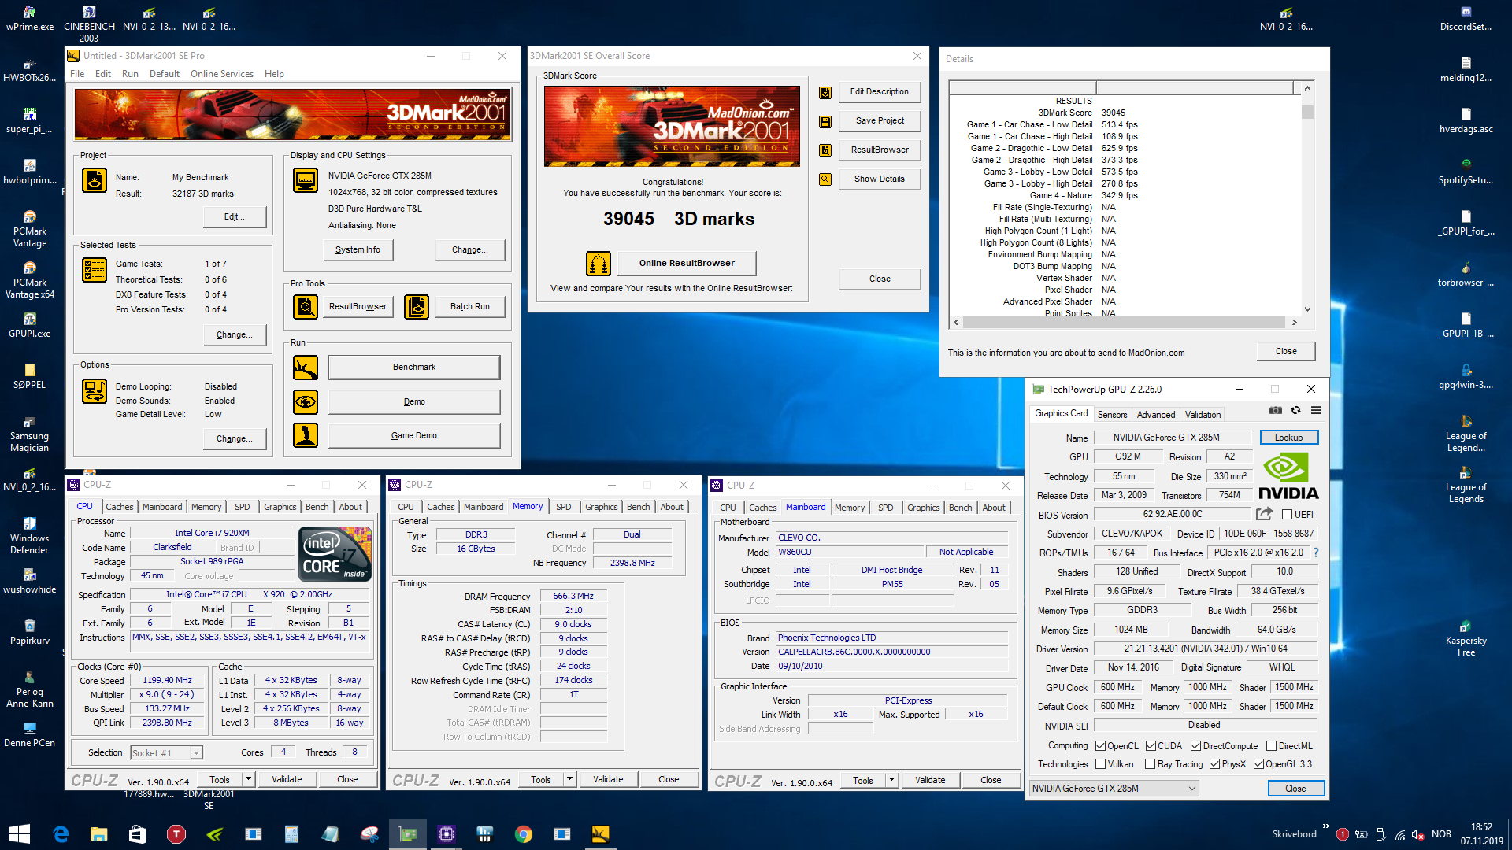Viewport: 1512px width, 850px height.
Task: Toggle the OpenCL checkbox in GPU-Z
Action: pos(1101,746)
